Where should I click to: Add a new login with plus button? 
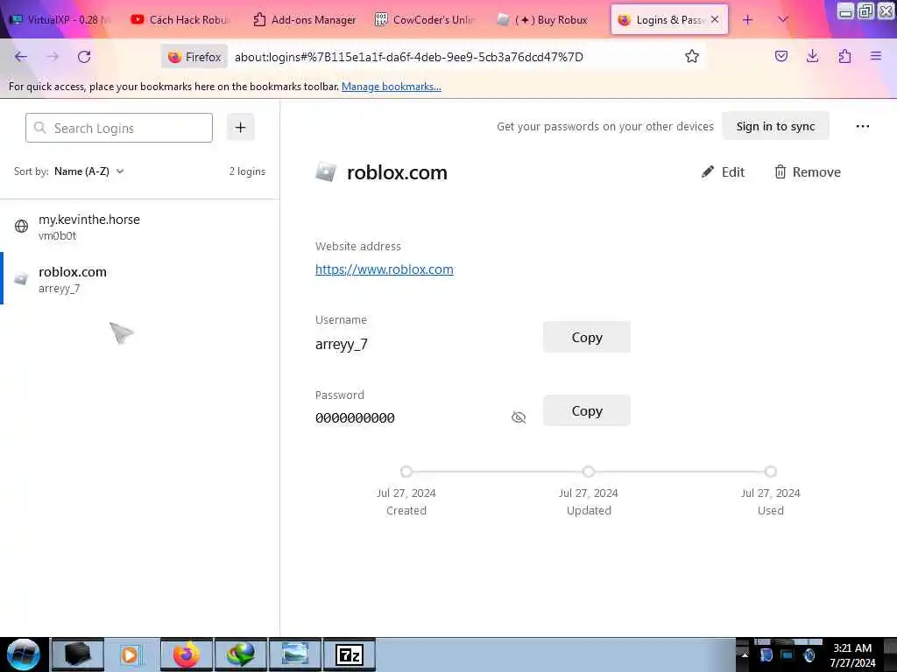240,127
